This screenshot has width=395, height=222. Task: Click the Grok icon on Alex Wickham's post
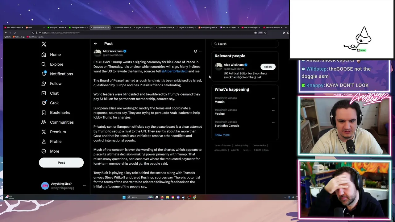[195, 51]
